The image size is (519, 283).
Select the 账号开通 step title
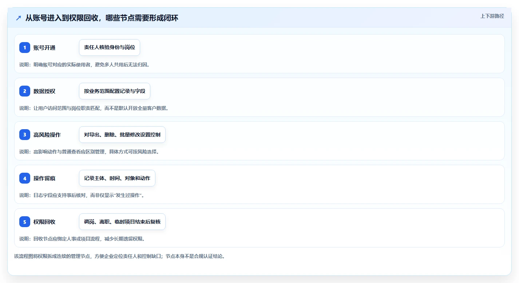pos(44,48)
